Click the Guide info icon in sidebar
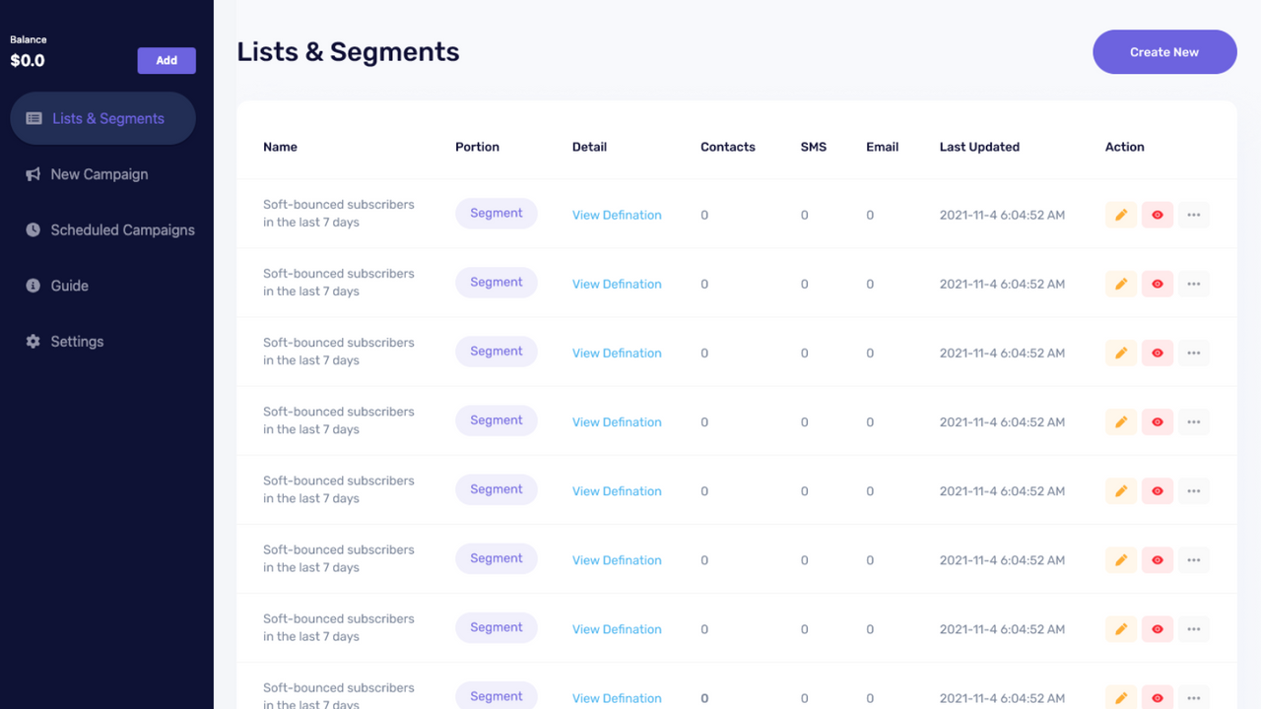This screenshot has height=709, width=1261. point(33,286)
